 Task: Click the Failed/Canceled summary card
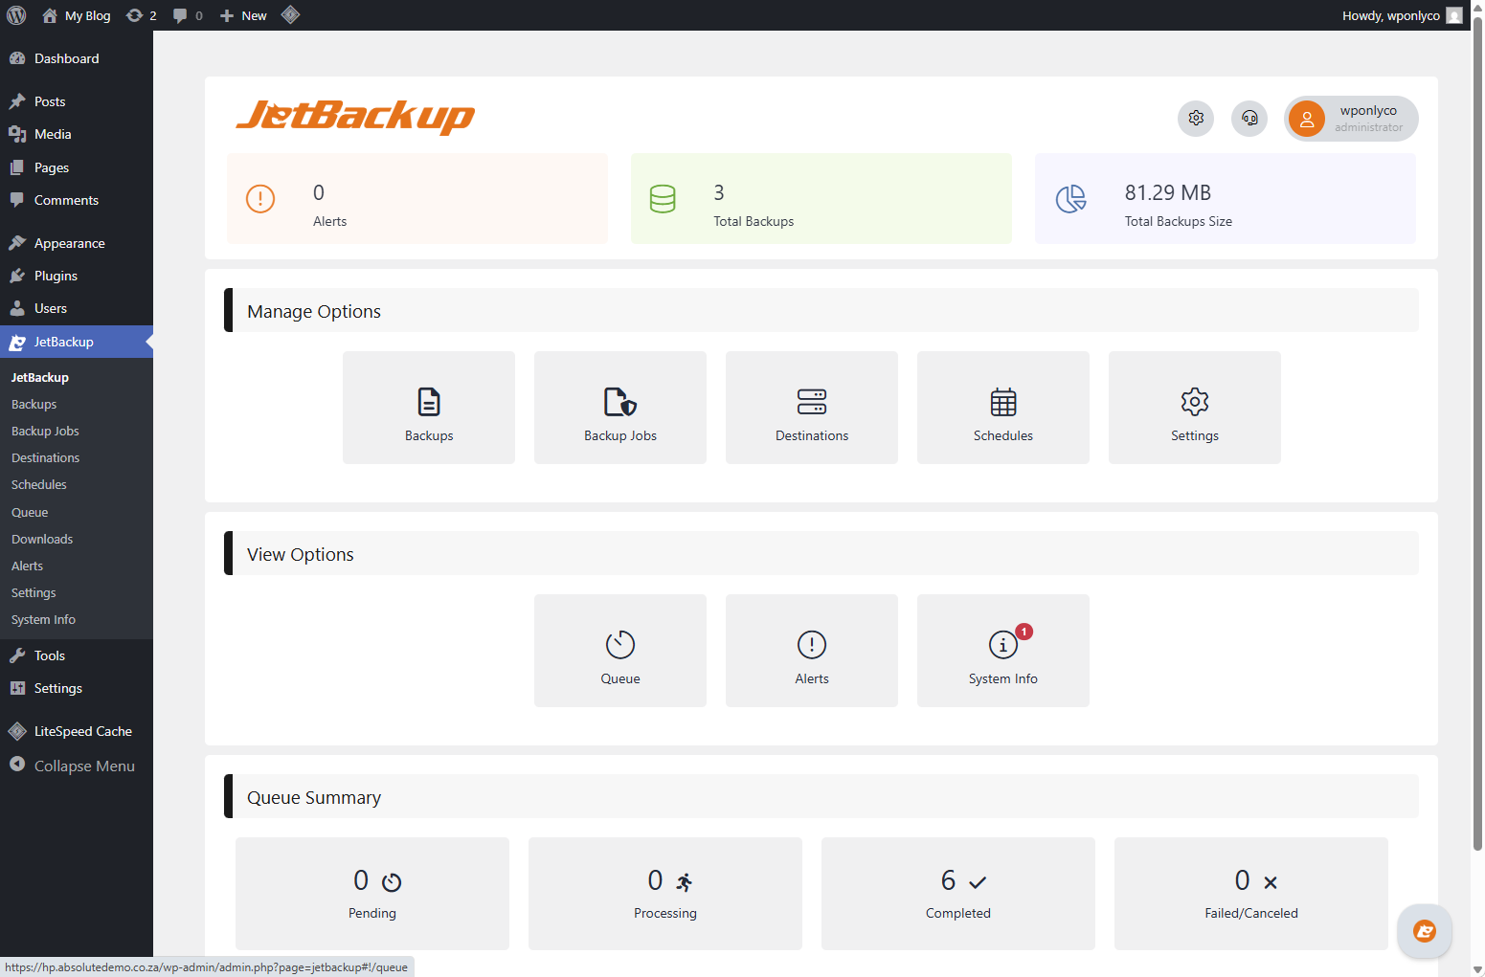(x=1251, y=894)
